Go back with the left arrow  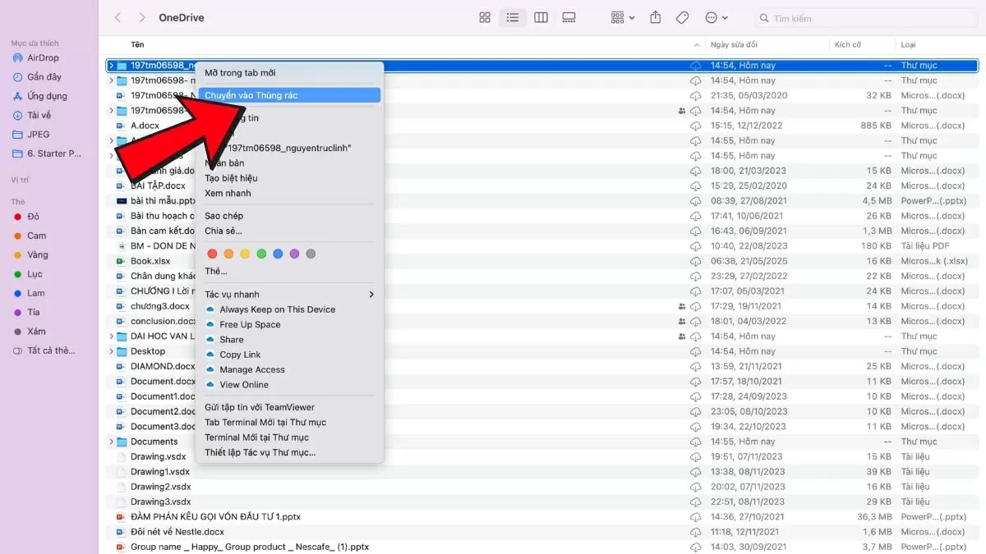click(117, 17)
